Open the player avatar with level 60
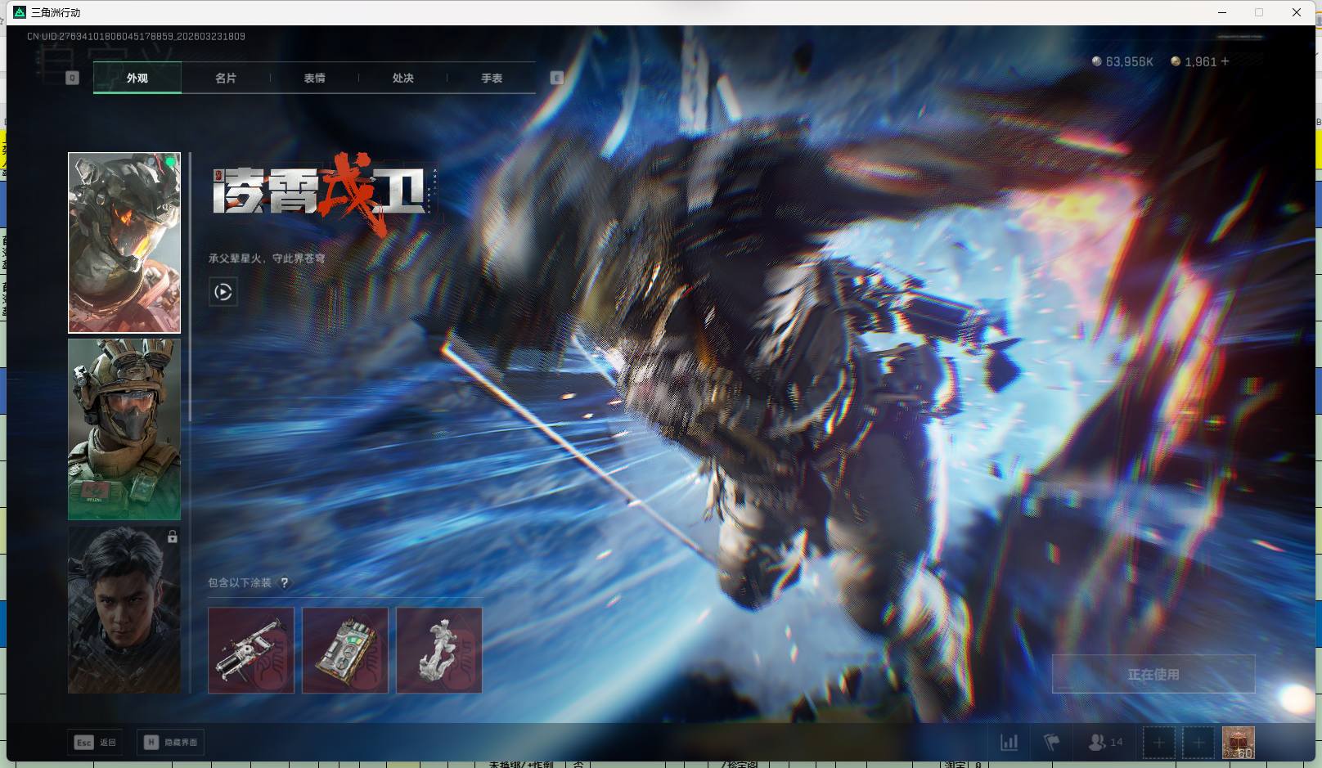Image resolution: width=1322 pixels, height=768 pixels. coord(1238,743)
